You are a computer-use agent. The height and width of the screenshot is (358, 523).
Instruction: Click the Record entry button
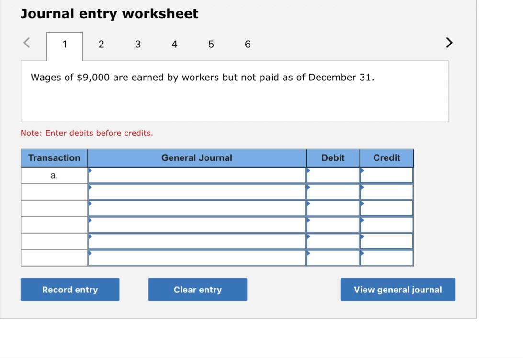tap(70, 289)
